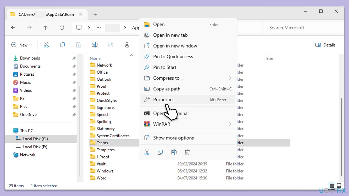Click the ellipsis breadcrumb overflow

click(x=99, y=27)
